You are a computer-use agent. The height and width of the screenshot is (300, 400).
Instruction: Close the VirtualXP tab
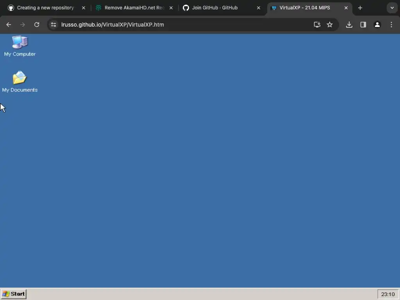coord(346,8)
